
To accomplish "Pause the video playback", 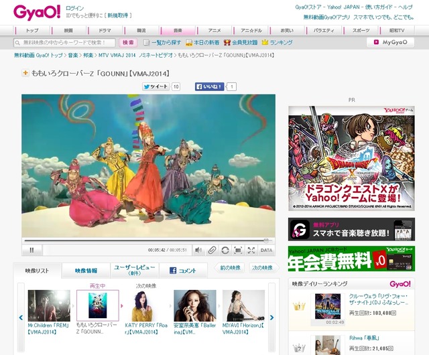I will pyautogui.click(x=32, y=250).
